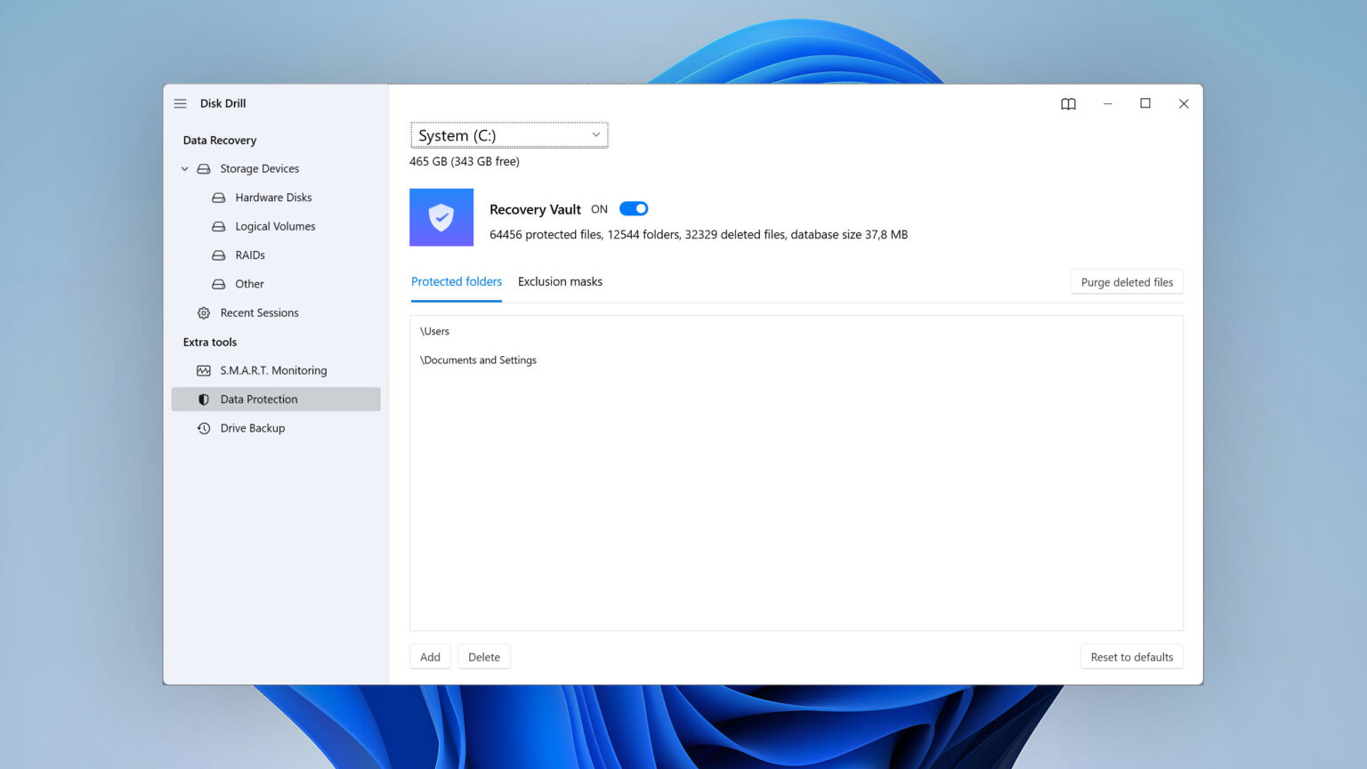The image size is (1367, 769).
Task: Select the \Users protected folder entry
Action: pyautogui.click(x=435, y=330)
